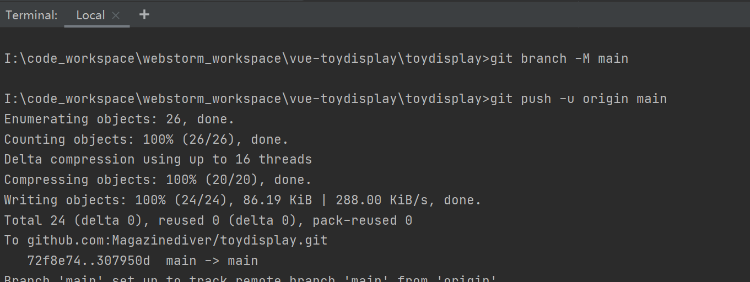This screenshot has height=282, width=750.
Task: Click the 'Compressing objects: 100% (20/20)' line
Action: [158, 180]
